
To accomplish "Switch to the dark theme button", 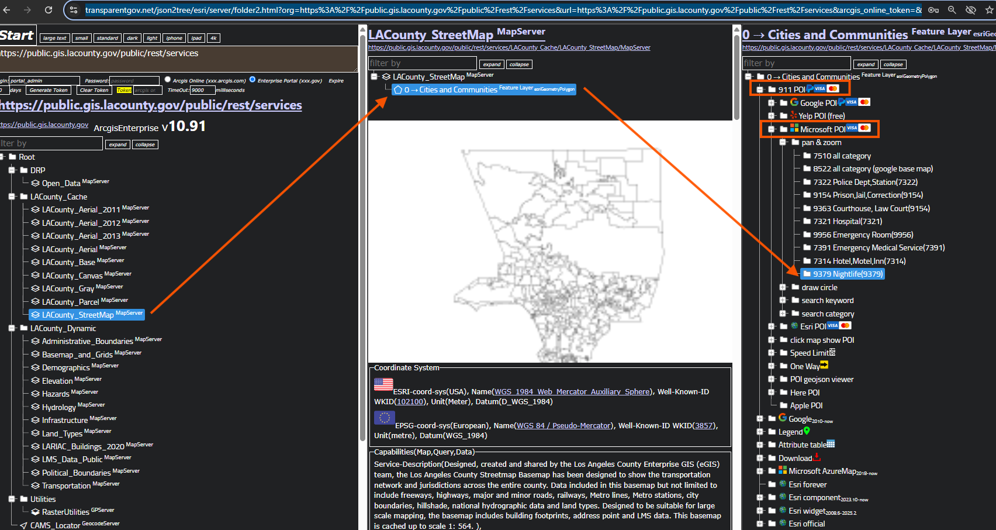I will [x=133, y=38].
